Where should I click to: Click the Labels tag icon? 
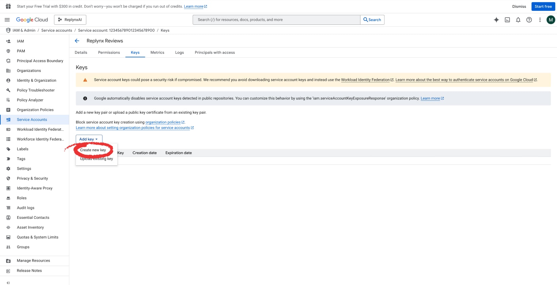pyautogui.click(x=8, y=149)
